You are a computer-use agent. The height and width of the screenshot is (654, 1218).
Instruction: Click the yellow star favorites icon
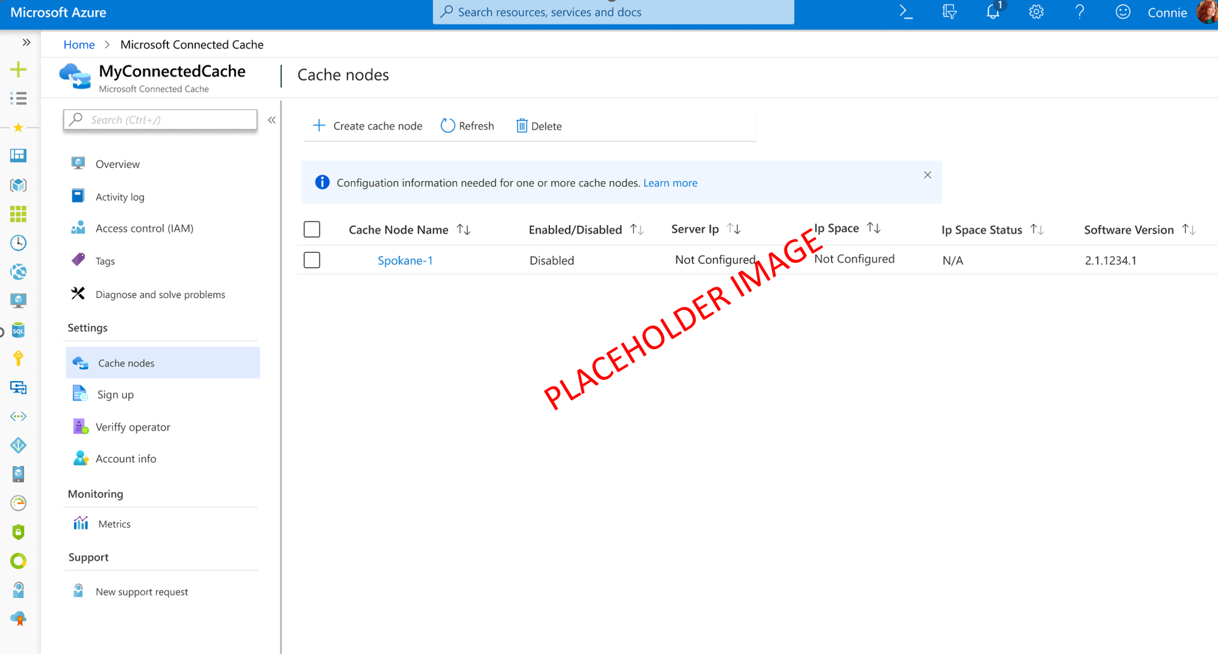point(18,128)
